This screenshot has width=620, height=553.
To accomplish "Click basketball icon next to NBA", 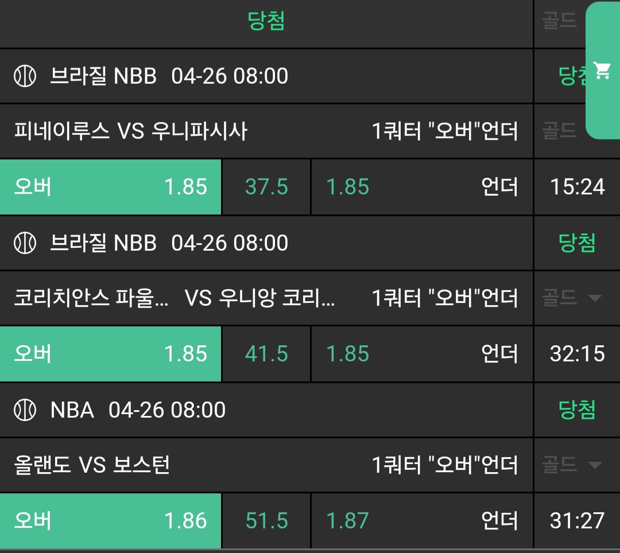I will coord(25,410).
